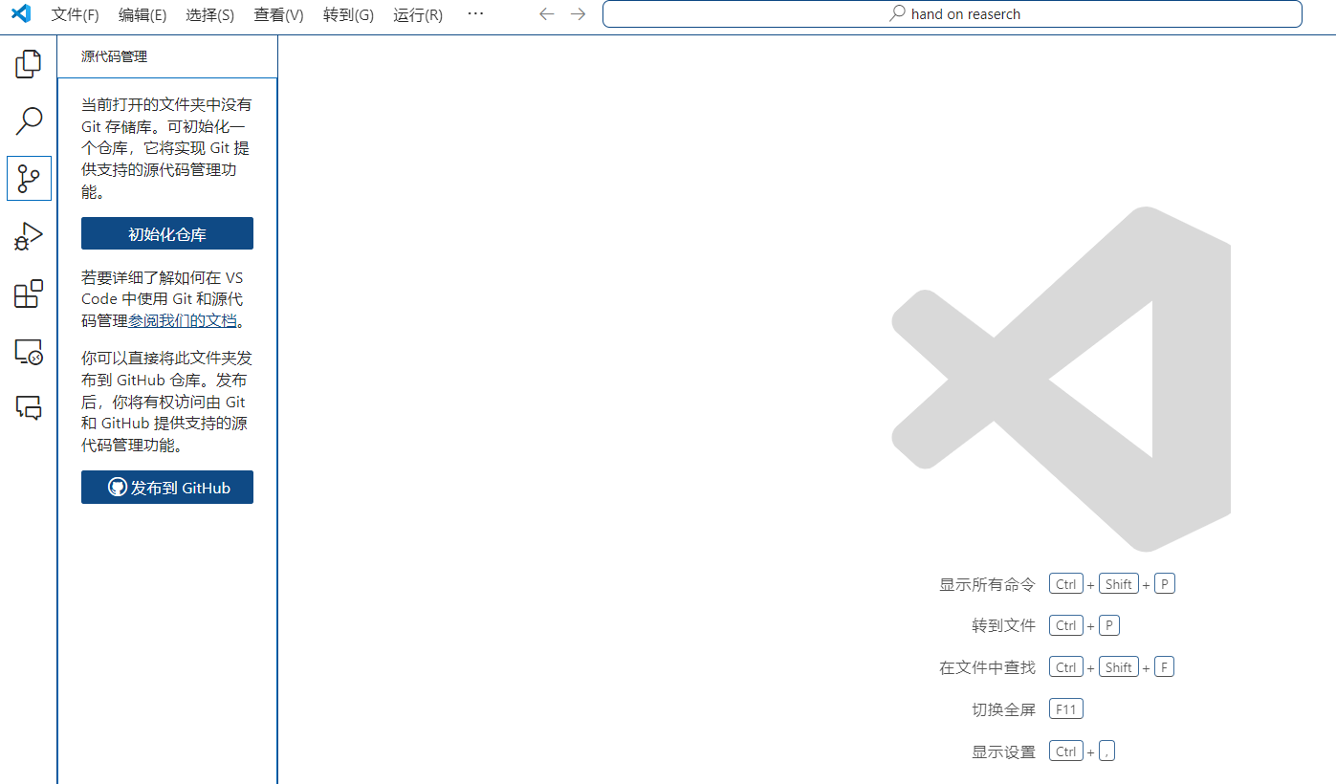Click the 切换全屏 label
This screenshot has height=784, width=1336.
[1003, 709]
